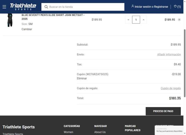Click the wetsuit product thumbnail

[10, 20]
